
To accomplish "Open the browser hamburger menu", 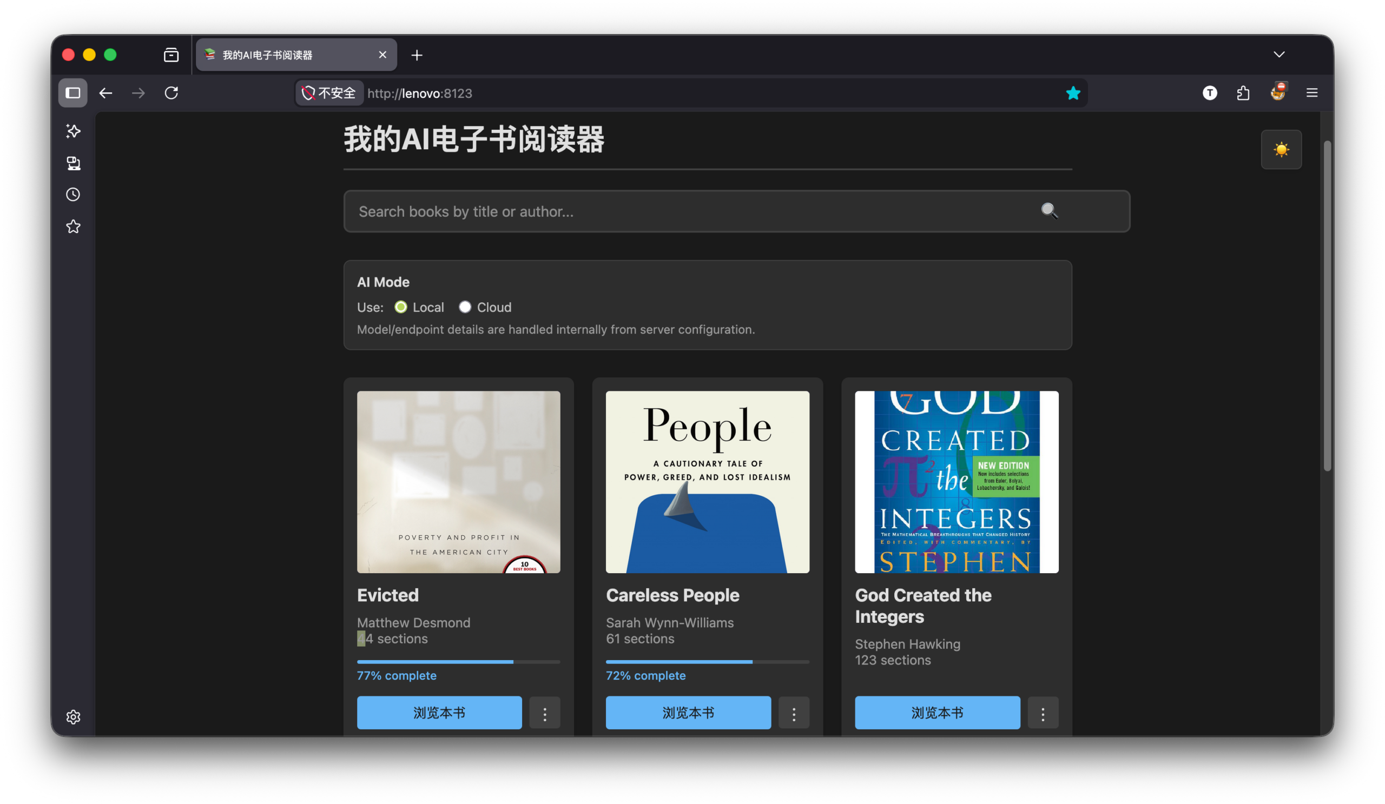I will (1311, 93).
